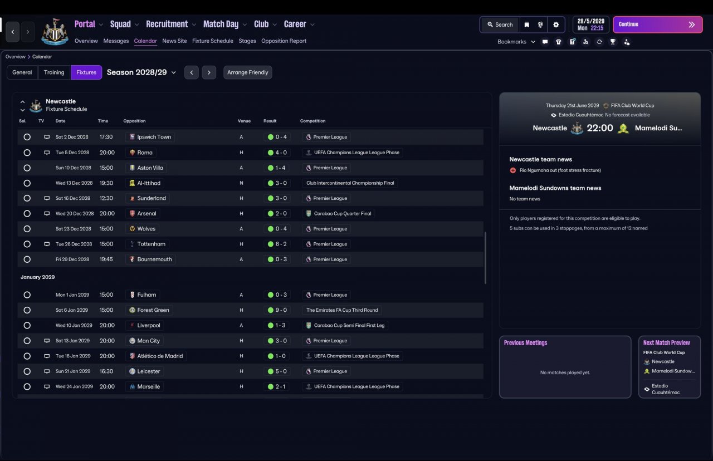This screenshot has height=461, width=713.
Task: Select the Fixtures calendar tab
Action: [86, 72]
